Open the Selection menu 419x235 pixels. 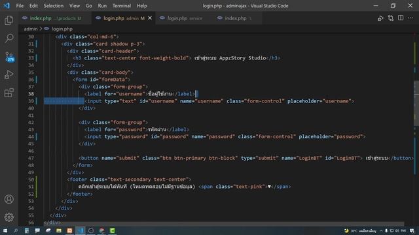(54, 6)
